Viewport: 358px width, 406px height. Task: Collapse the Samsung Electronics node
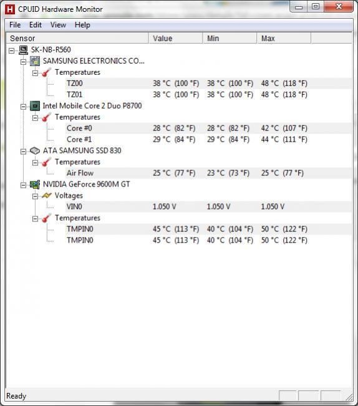click(x=23, y=62)
